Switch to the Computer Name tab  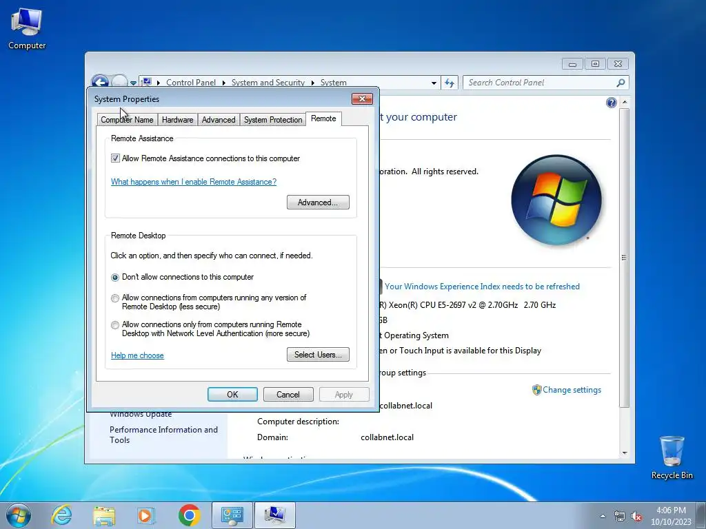(127, 120)
